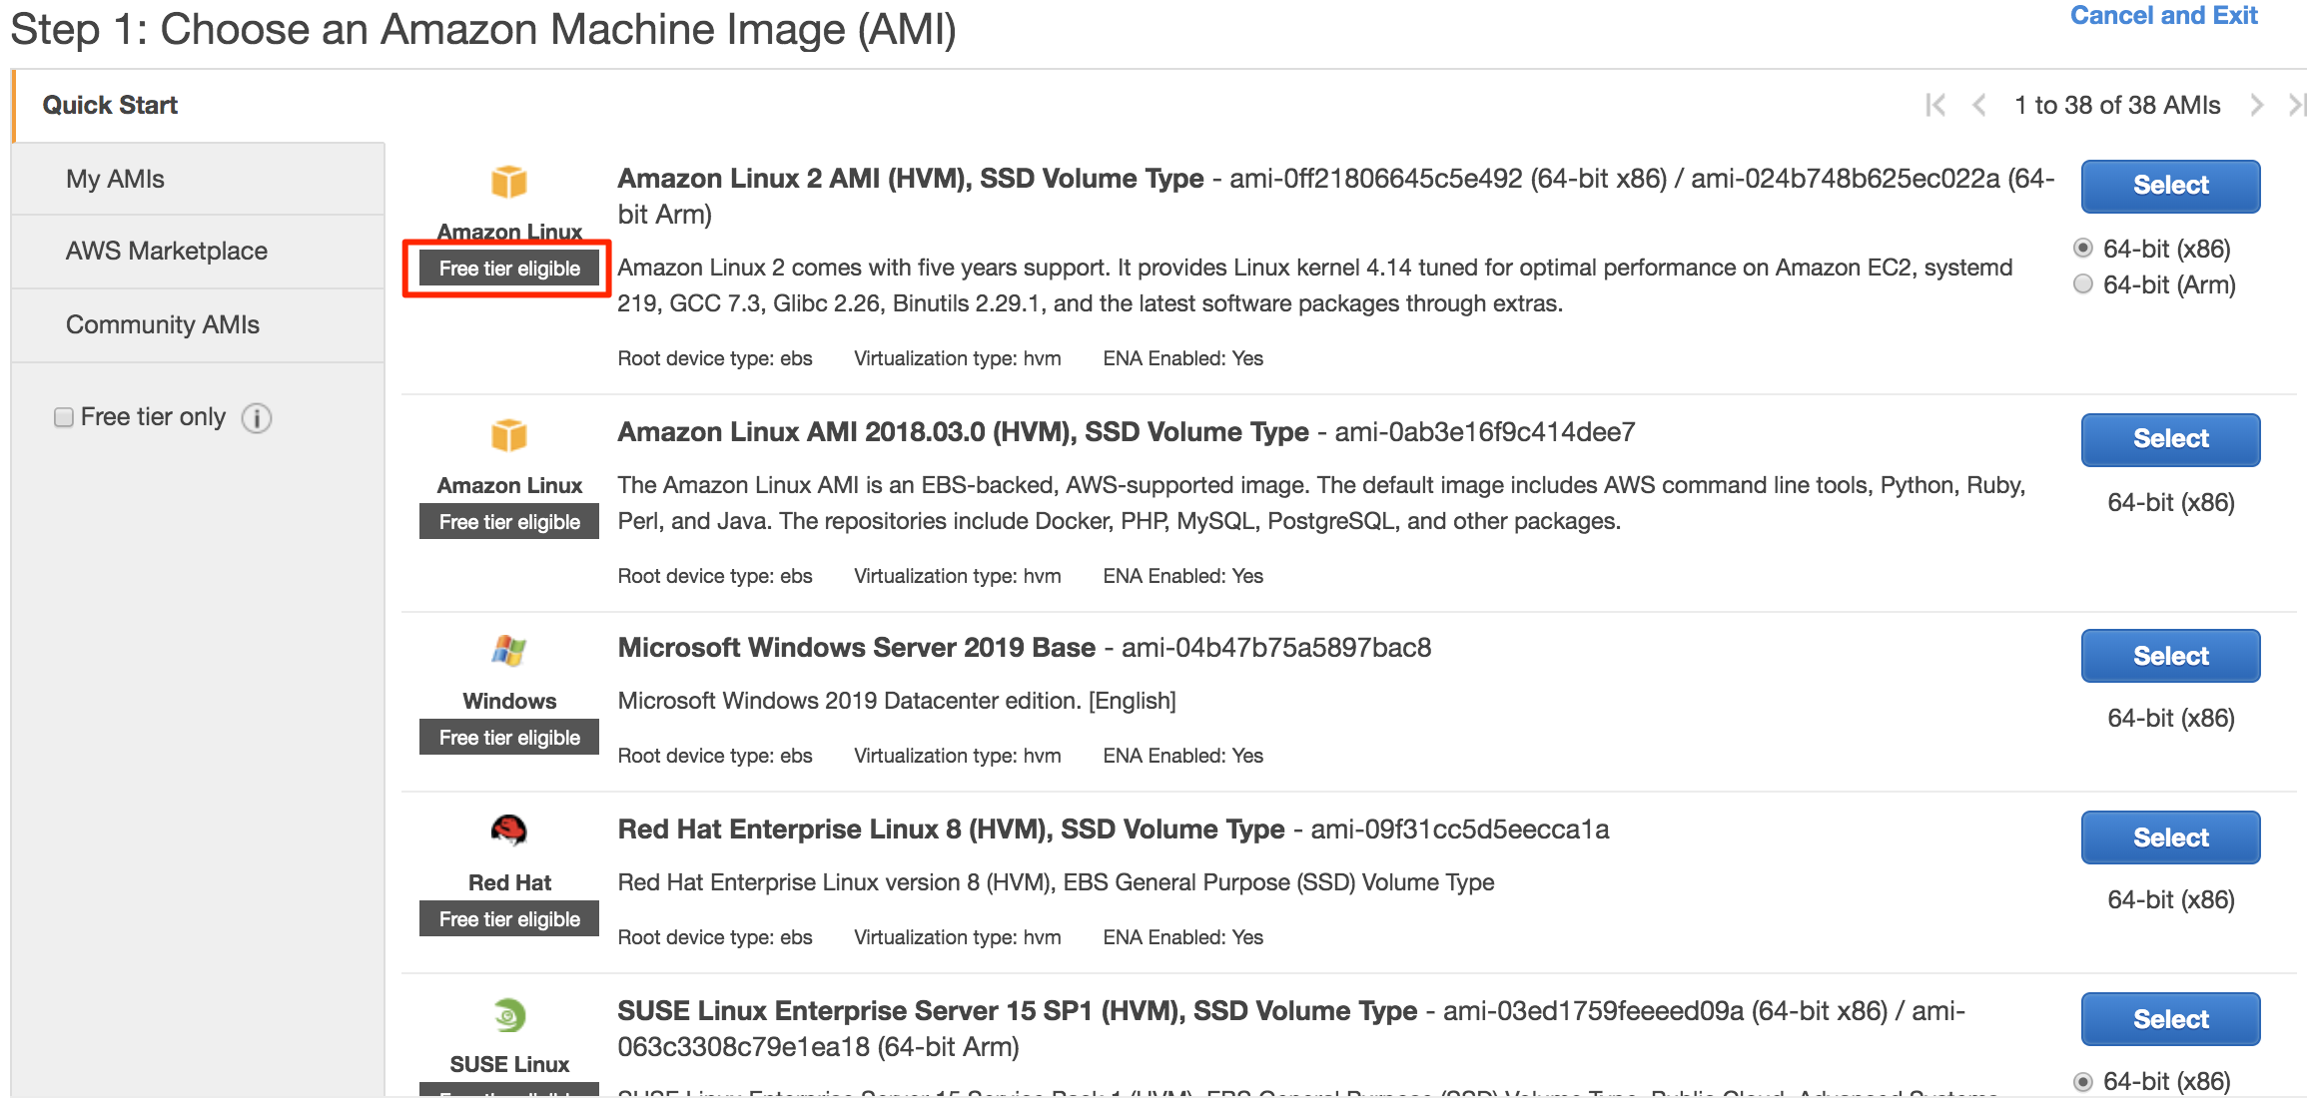Enable the Free tier only checkbox
This screenshot has width=2307, height=1108.
64,417
